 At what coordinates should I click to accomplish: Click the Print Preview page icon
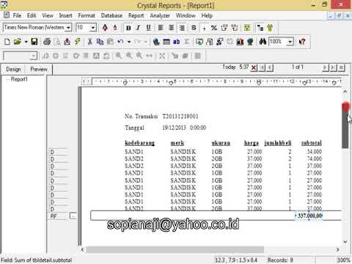click(57, 42)
